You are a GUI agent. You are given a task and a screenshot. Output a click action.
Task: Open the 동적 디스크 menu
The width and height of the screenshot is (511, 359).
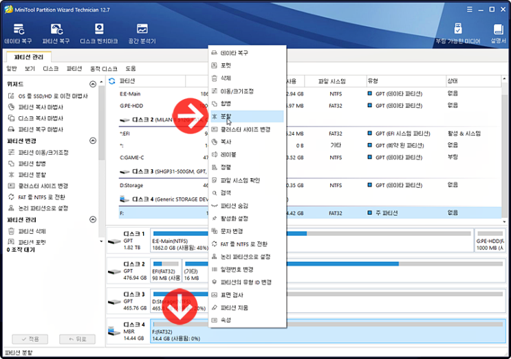(x=104, y=69)
